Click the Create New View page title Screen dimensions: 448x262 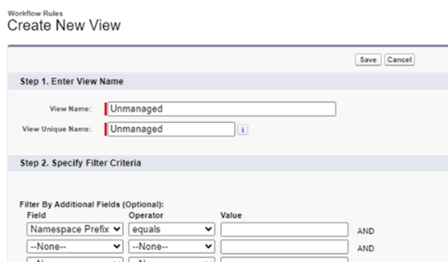tap(64, 25)
